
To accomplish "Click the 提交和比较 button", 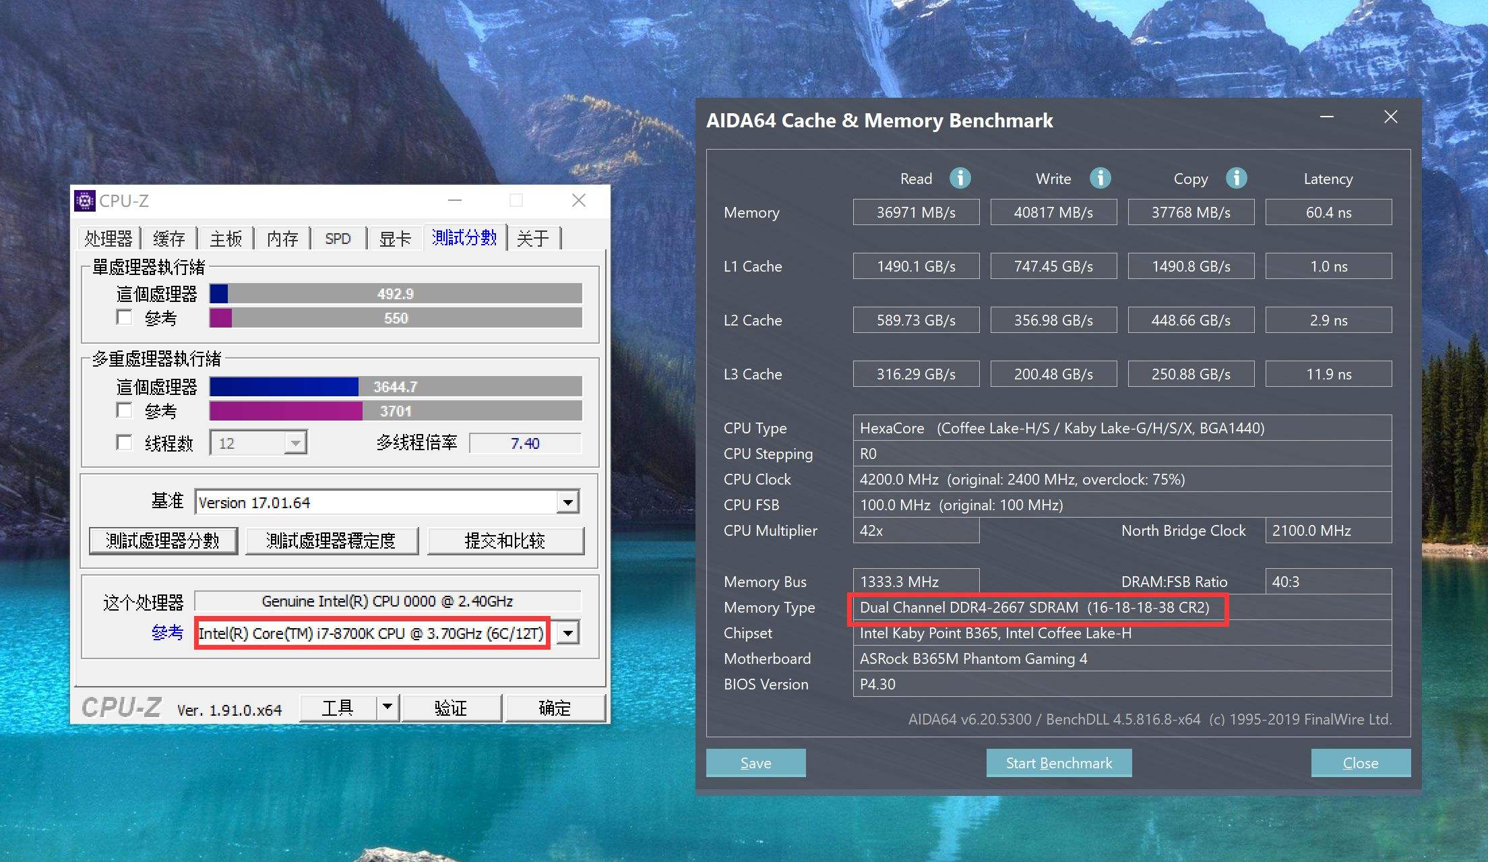I will pos(505,541).
